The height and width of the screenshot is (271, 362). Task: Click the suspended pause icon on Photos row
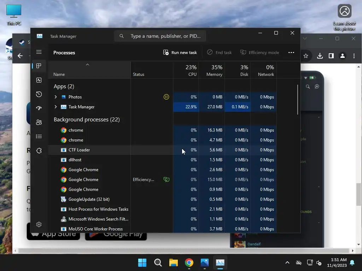pyautogui.click(x=166, y=97)
